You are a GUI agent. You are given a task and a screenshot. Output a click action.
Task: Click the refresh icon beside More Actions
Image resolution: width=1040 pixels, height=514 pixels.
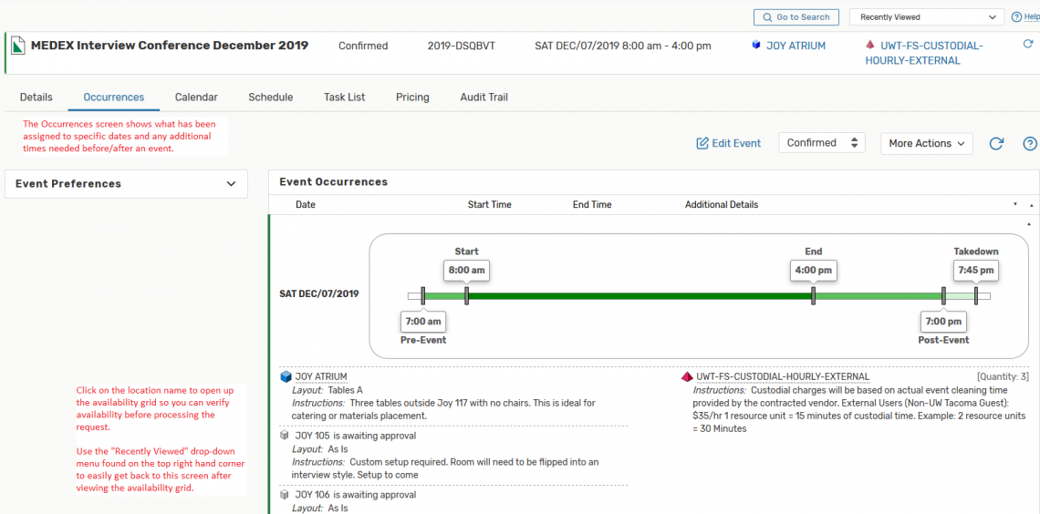[996, 144]
